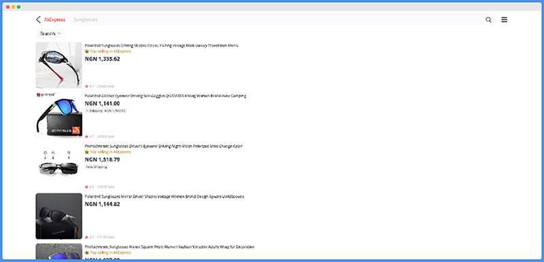Open Photochromic Sunglasses Driver's Eyewear title
Screen dimensions: 544x262
pyautogui.click(x=163, y=146)
